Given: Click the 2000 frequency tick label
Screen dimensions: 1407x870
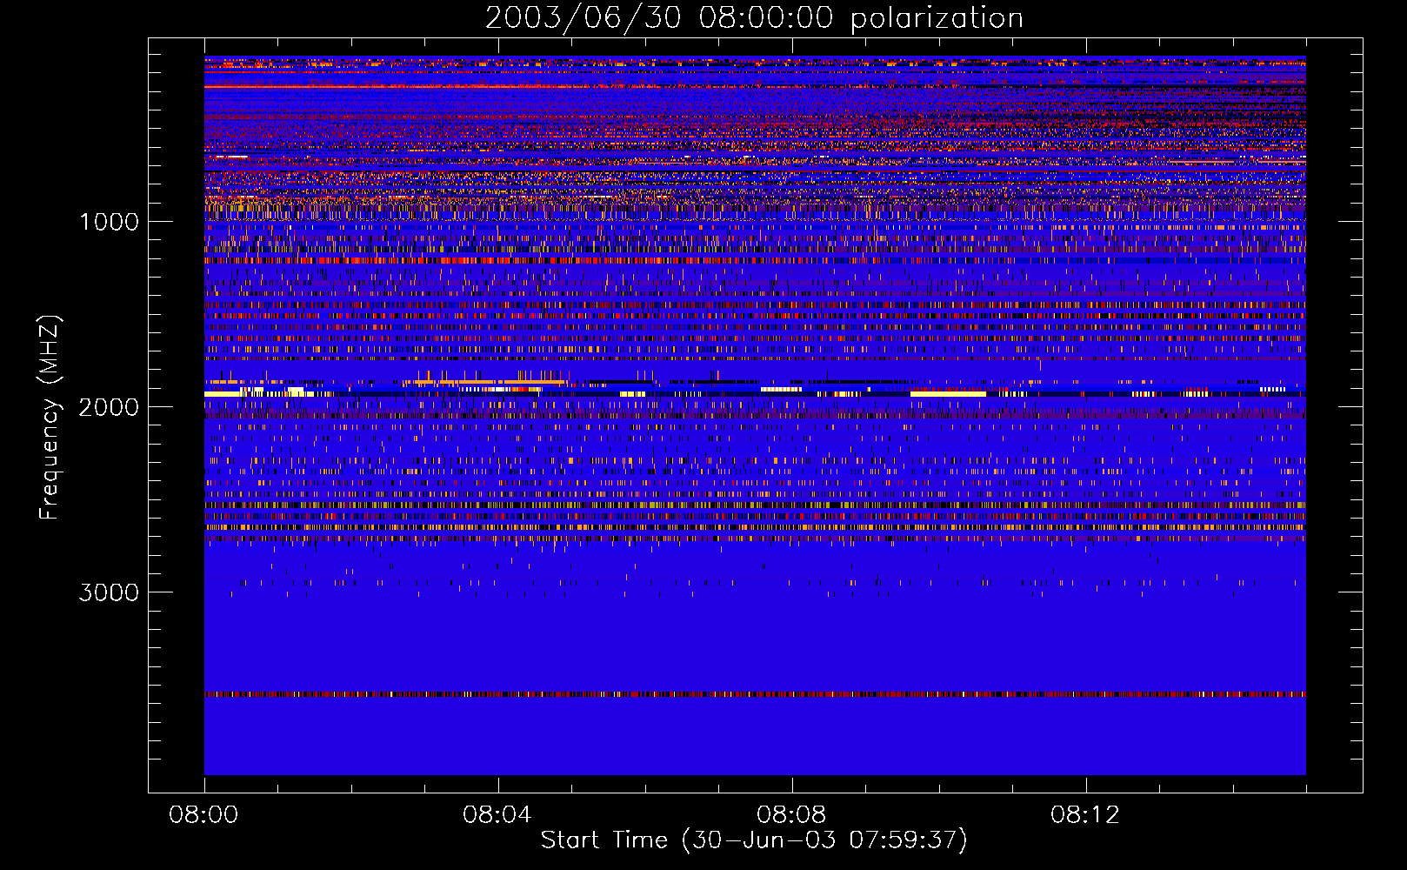Looking at the screenshot, I should point(109,407).
